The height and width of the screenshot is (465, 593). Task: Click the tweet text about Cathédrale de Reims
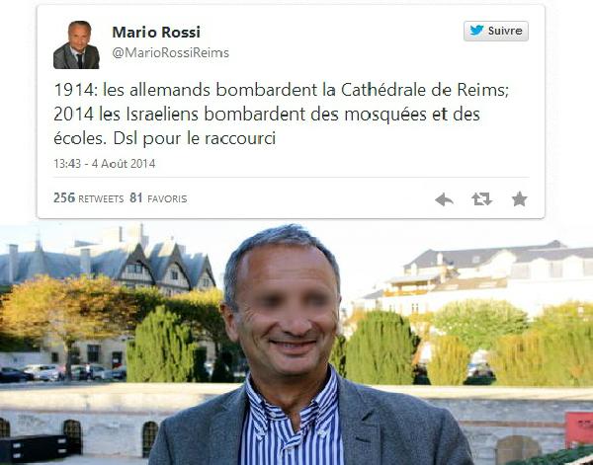282,115
